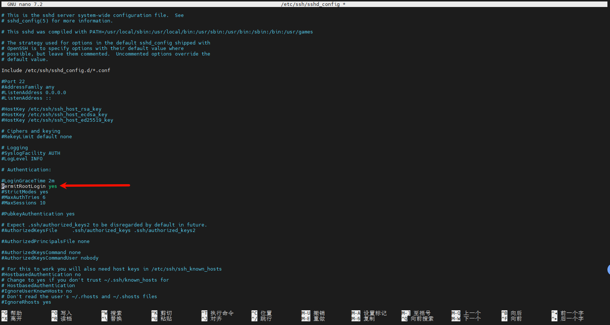Click the ^/ 跳行 go-to-line shortcut

(262, 319)
